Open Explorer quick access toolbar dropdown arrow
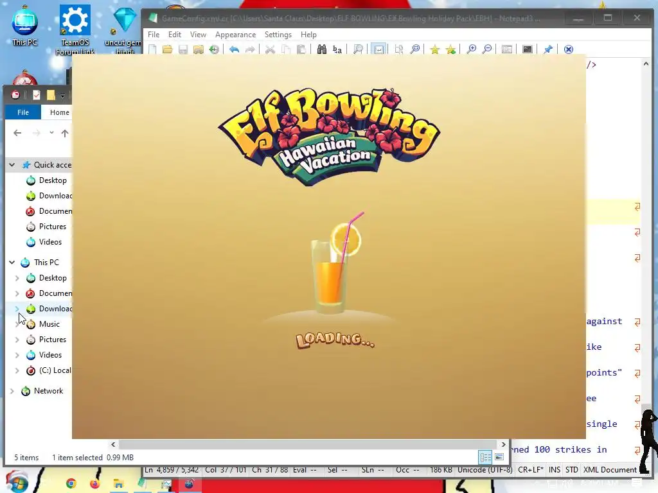Viewport: 658px width, 493px height. 62,96
